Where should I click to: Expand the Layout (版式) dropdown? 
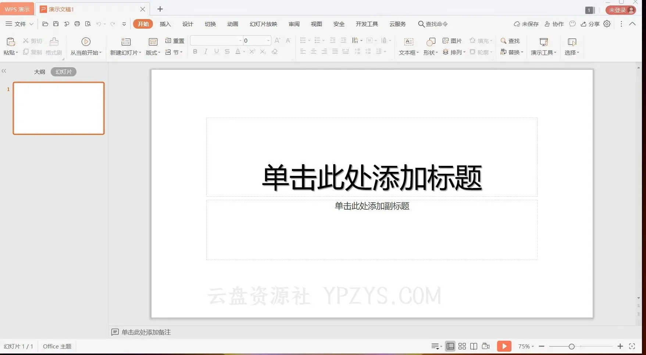153,52
